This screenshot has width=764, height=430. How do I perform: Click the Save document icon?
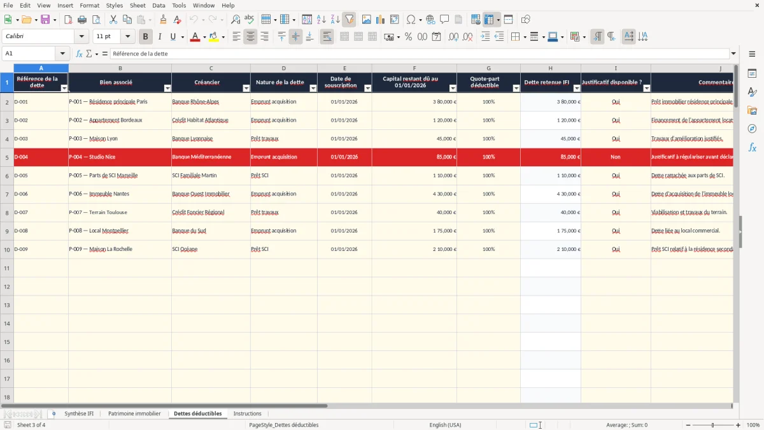[45, 20]
